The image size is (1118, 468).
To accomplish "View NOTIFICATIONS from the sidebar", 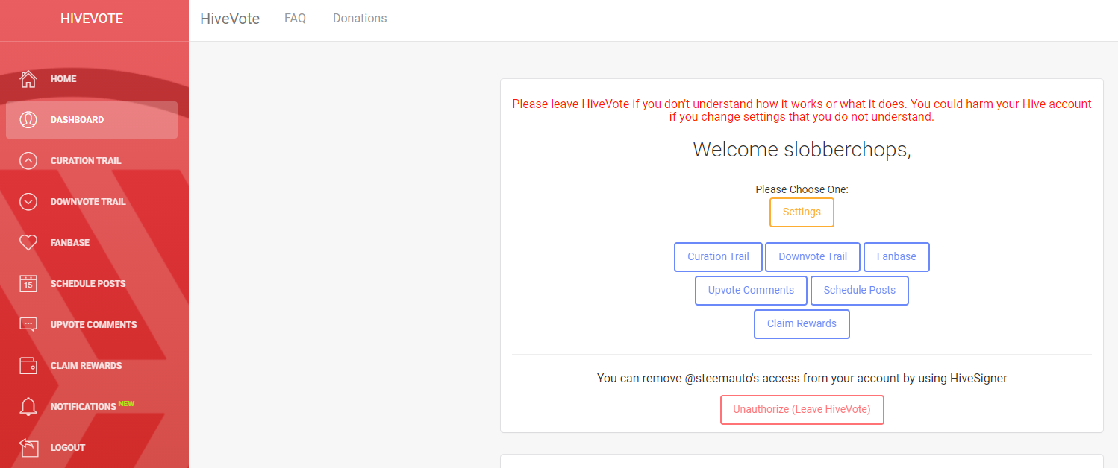I will (x=92, y=407).
